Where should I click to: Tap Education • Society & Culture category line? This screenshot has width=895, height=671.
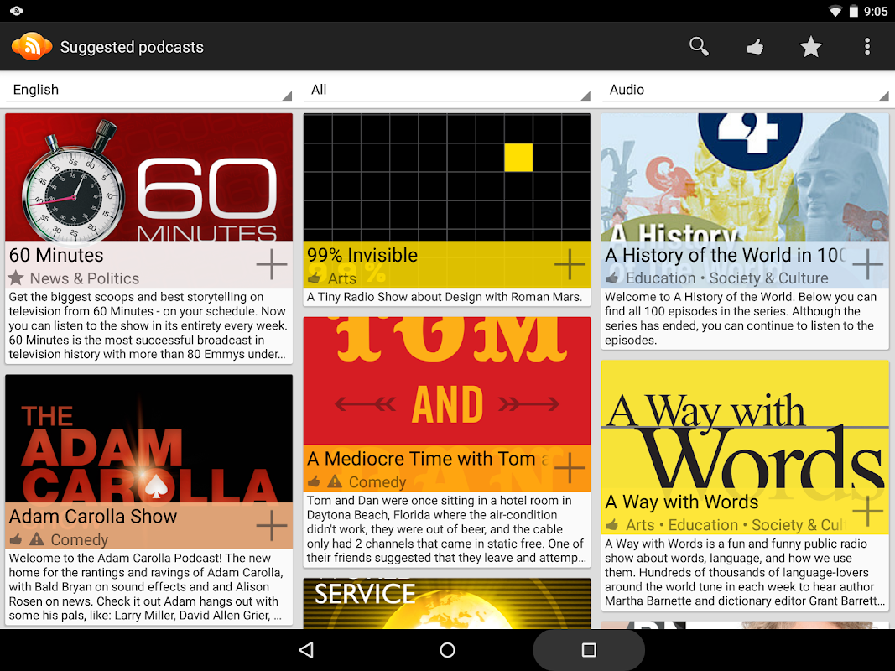(x=727, y=278)
